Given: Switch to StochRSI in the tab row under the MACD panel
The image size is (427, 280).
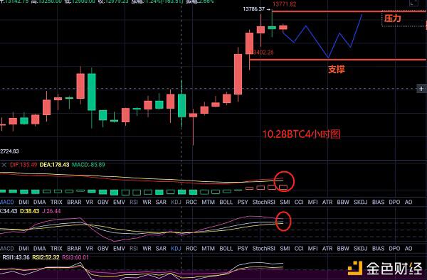Looking at the screenshot, I should (263, 202).
